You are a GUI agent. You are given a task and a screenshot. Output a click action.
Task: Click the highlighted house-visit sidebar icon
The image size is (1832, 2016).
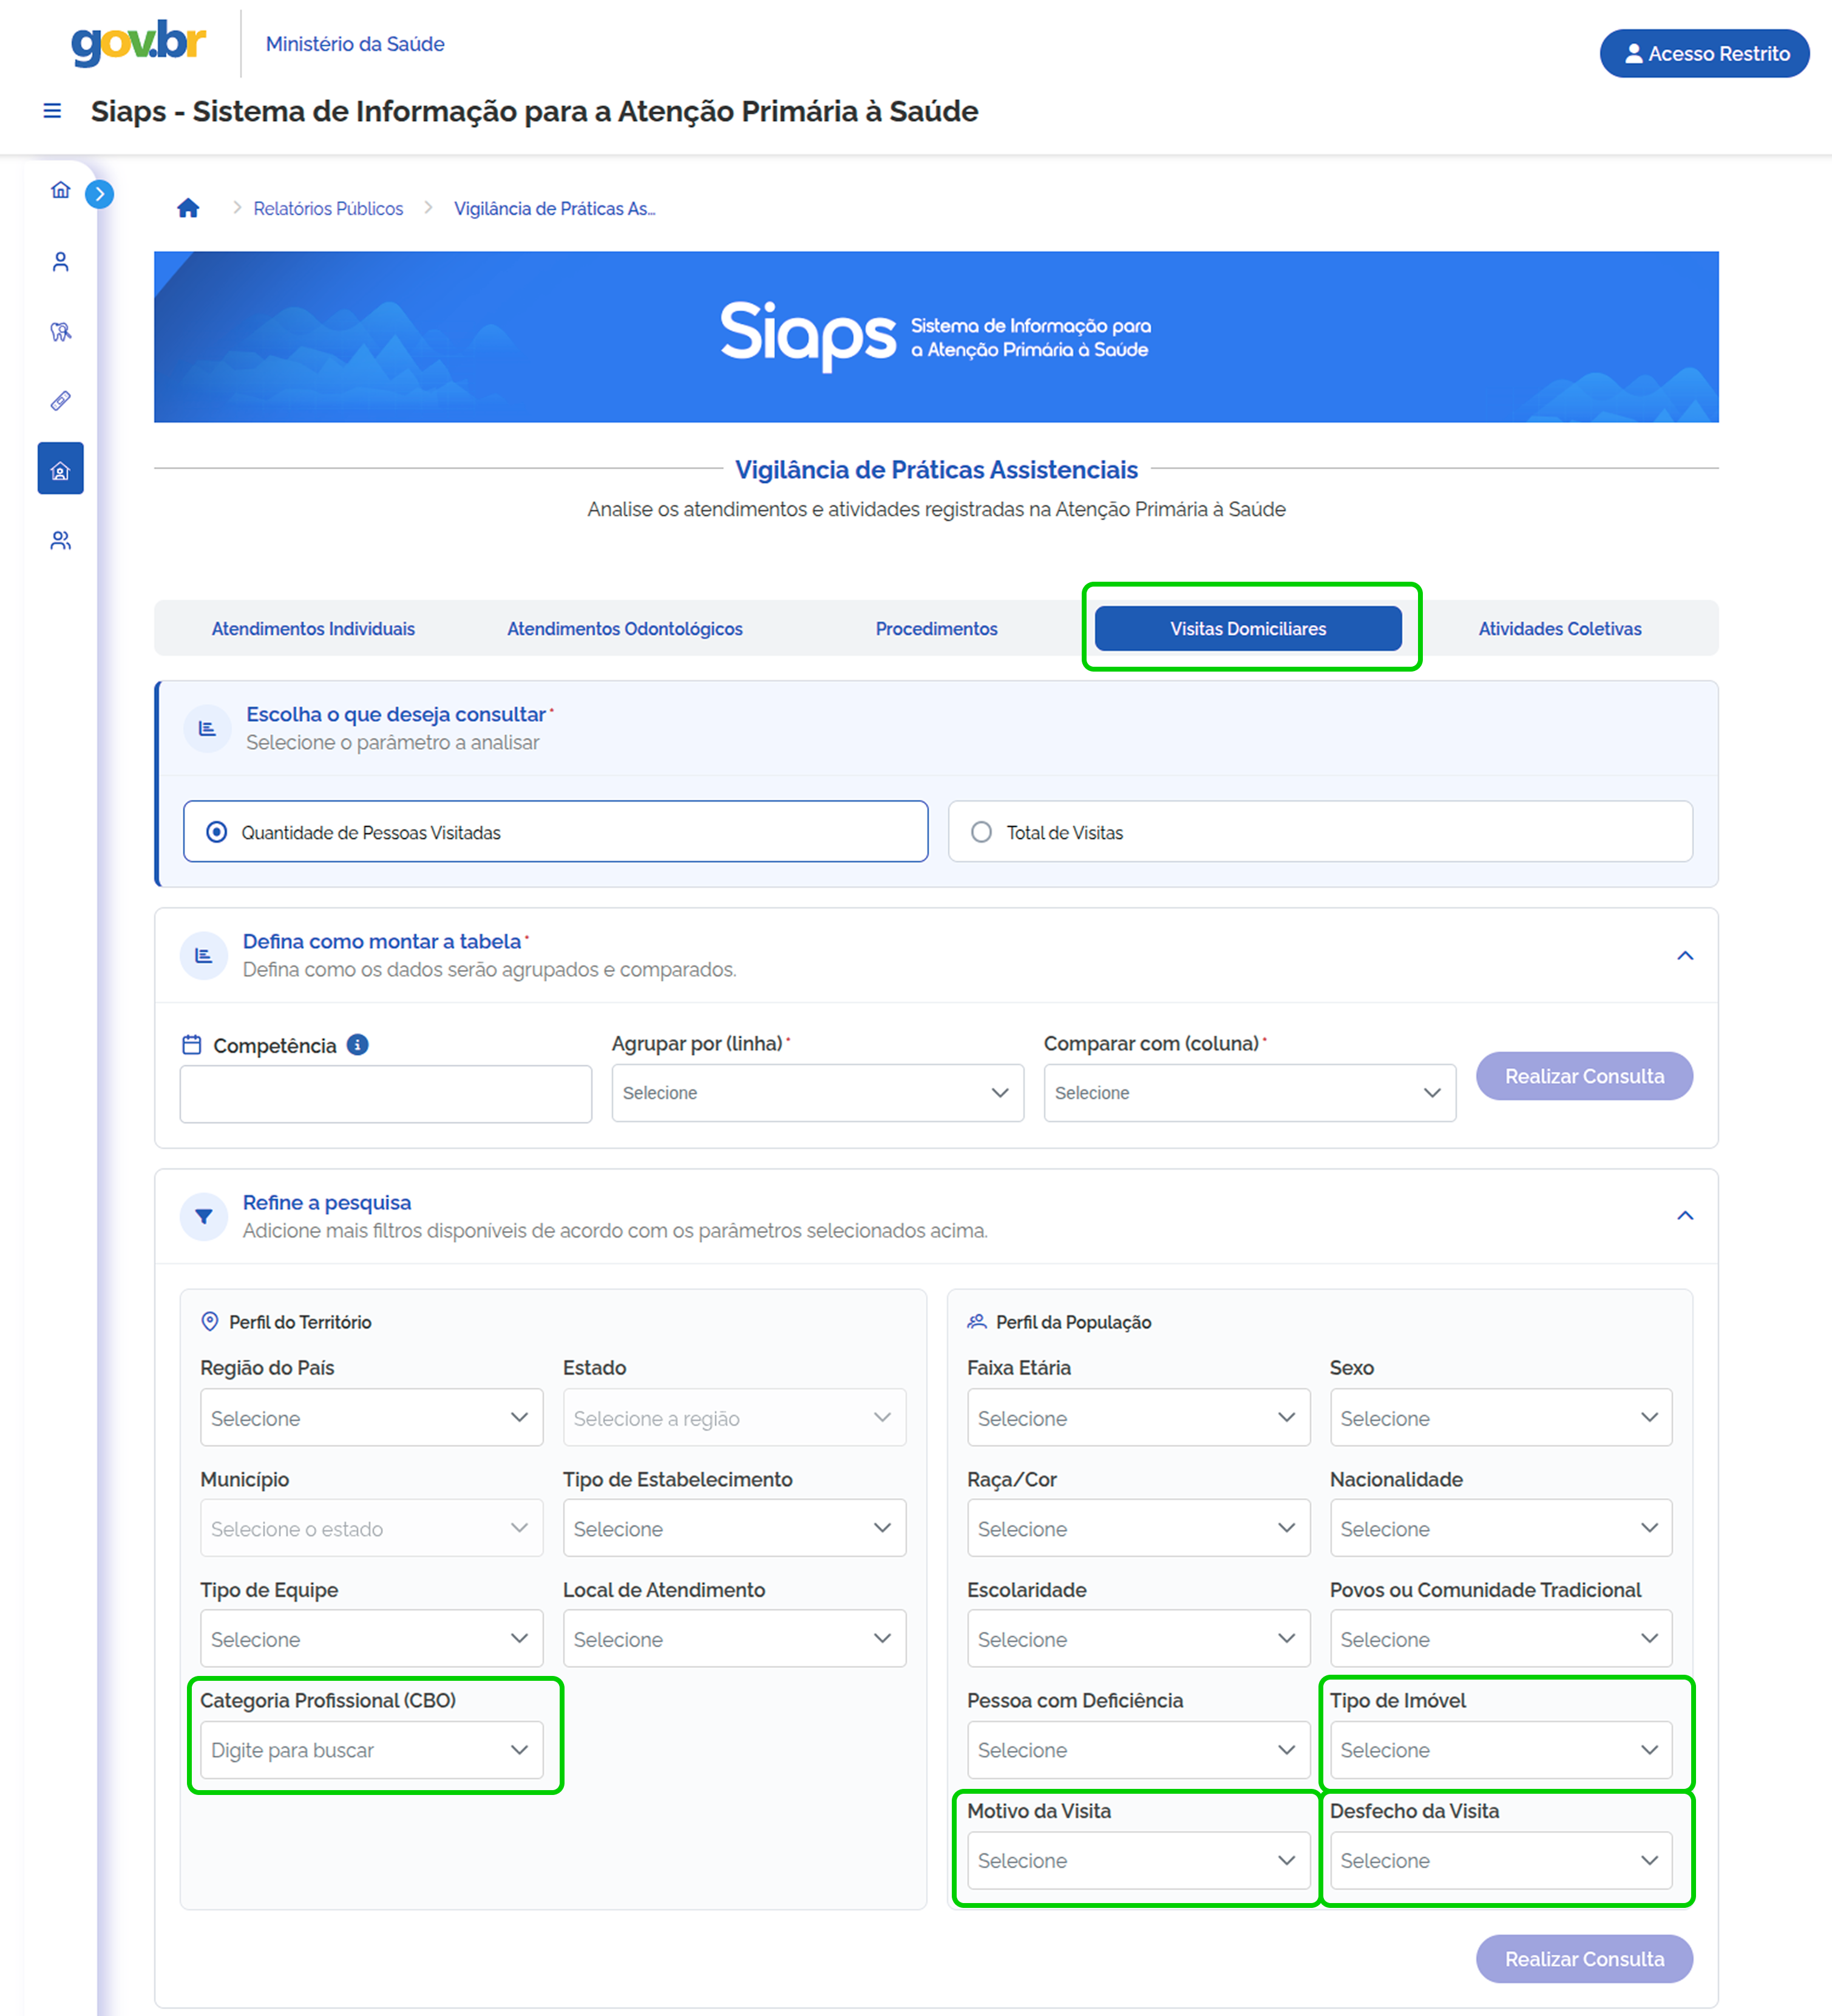point(61,469)
